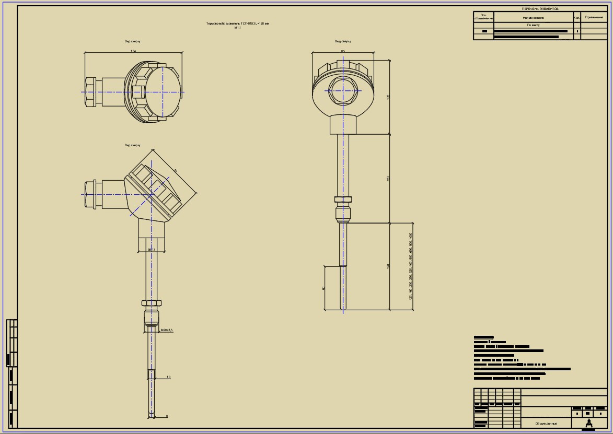The height and width of the screenshot is (434, 613).
Task: Click the По месту table row
Action: pos(533,25)
